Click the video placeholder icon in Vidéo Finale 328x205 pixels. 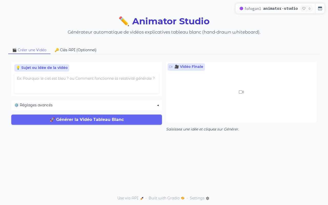tap(241, 92)
